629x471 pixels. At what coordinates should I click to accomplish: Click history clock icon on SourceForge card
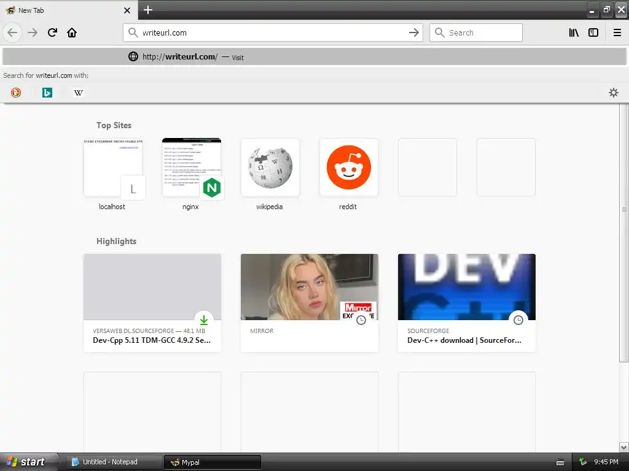[x=518, y=320]
